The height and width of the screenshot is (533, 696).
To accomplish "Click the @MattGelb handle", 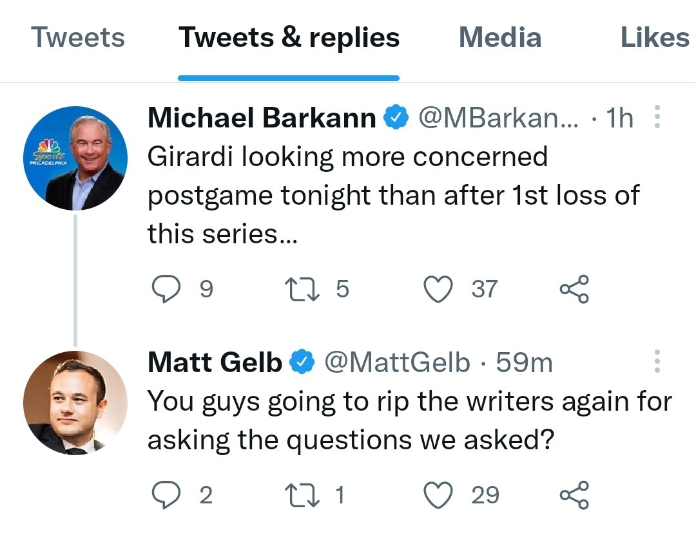I will coord(396,362).
